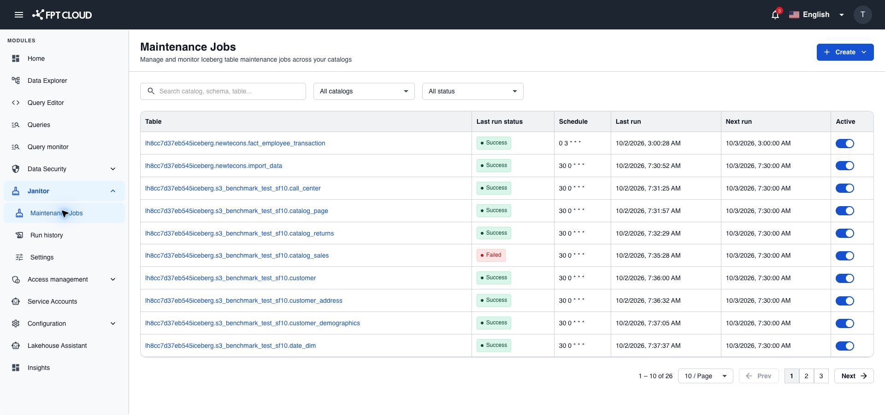Open the 10 / Page size dropdown
This screenshot has height=415, width=885.
click(705, 376)
